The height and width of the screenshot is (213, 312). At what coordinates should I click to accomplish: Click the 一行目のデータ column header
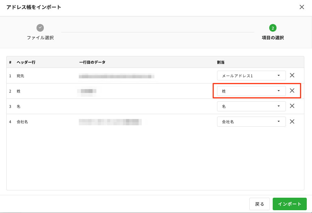(92, 62)
